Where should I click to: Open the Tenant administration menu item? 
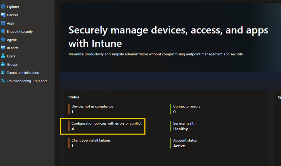23,73
